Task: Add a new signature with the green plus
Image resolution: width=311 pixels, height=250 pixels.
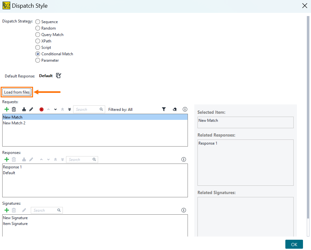Action: coord(6,210)
